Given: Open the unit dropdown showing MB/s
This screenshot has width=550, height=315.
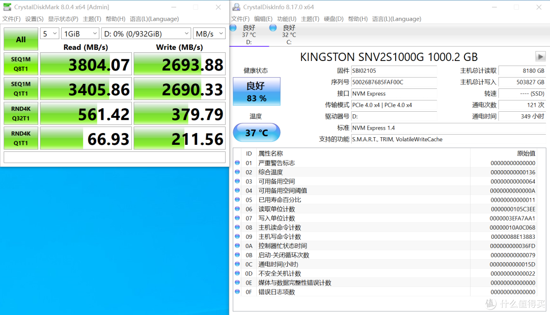Looking at the screenshot, I should pos(209,34).
